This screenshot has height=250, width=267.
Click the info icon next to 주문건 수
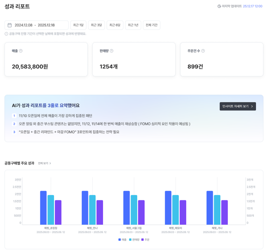pos(203,51)
